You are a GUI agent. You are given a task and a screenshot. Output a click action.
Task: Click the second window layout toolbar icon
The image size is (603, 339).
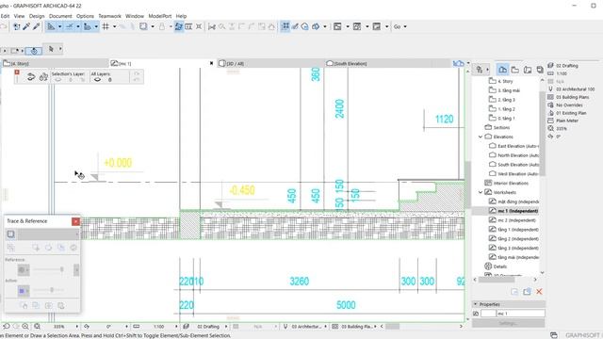pyautogui.click(x=357, y=26)
